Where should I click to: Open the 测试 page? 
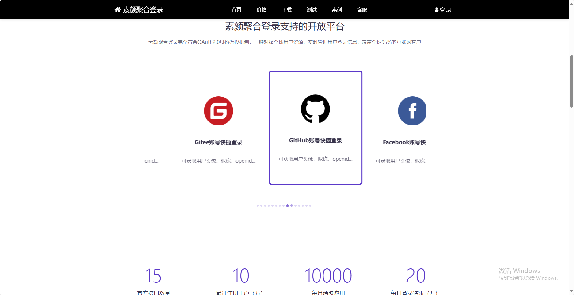312,10
